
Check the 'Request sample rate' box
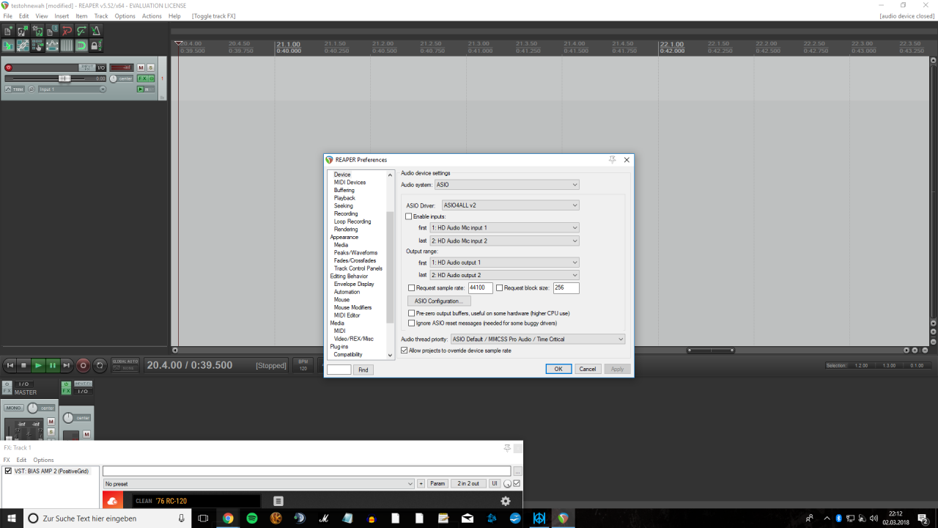(x=412, y=288)
